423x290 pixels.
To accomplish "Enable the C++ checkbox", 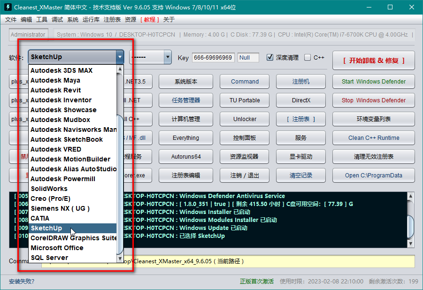I will (307, 57).
